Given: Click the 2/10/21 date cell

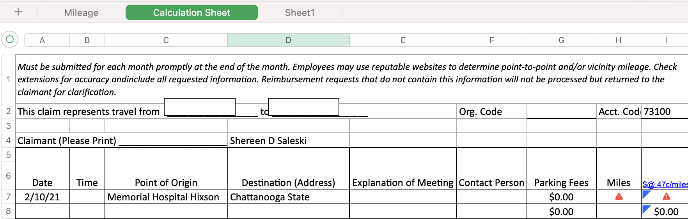Looking at the screenshot, I should pos(42,197).
